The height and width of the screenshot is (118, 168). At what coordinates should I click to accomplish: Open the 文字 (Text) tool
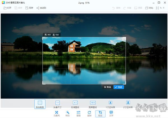point(111,114)
